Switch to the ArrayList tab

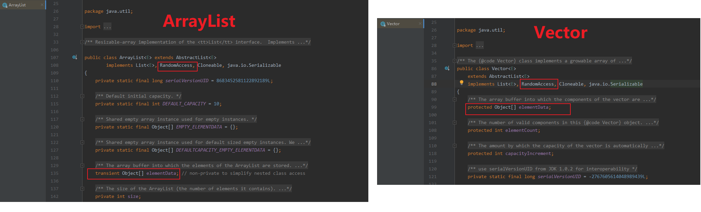(23, 5)
